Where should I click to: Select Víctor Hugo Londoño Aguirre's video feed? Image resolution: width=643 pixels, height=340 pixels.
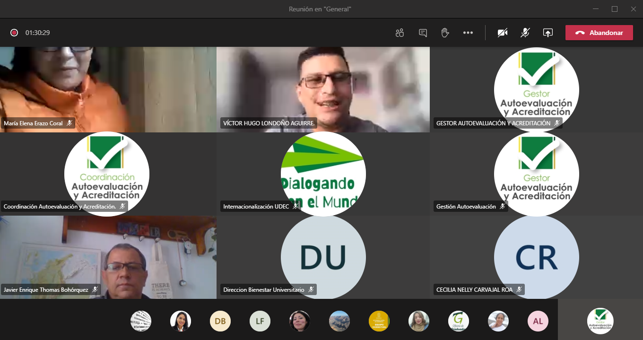pyautogui.click(x=323, y=89)
